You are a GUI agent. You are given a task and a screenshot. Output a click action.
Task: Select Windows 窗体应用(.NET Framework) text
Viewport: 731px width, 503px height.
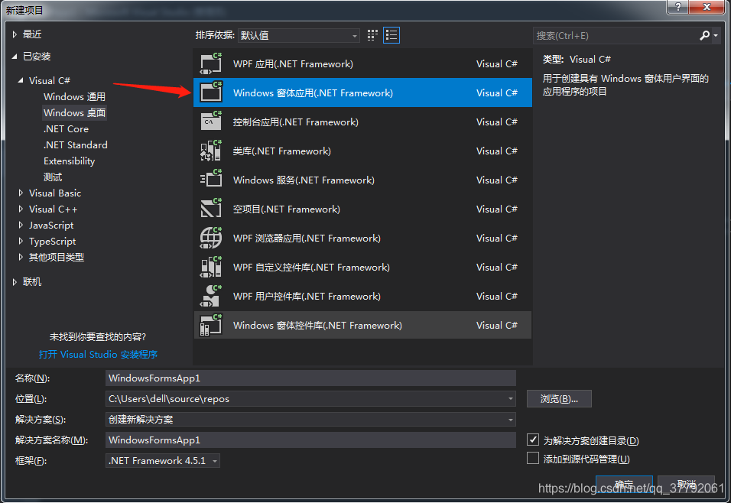pyautogui.click(x=314, y=92)
